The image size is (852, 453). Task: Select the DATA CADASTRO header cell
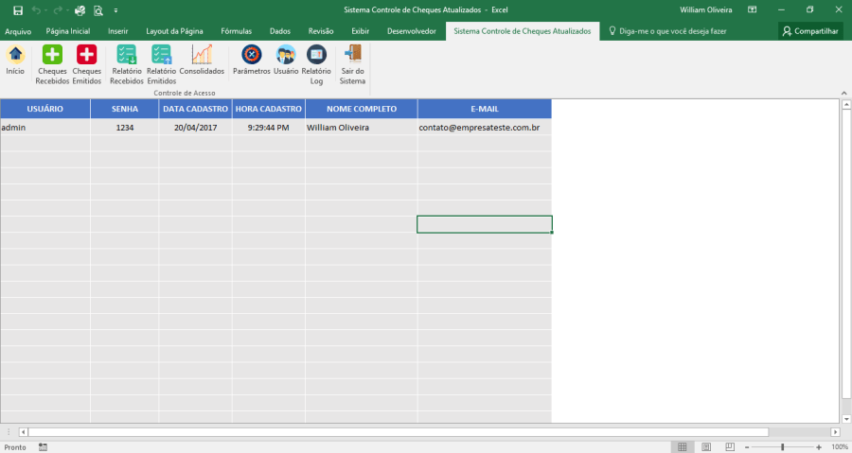point(195,109)
